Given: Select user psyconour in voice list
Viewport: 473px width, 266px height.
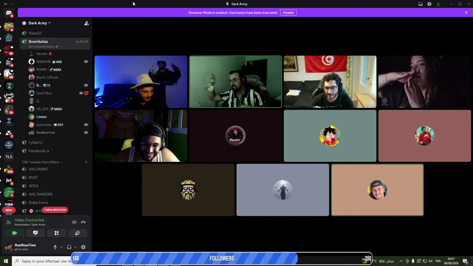Looking at the screenshot, I should [59, 125].
